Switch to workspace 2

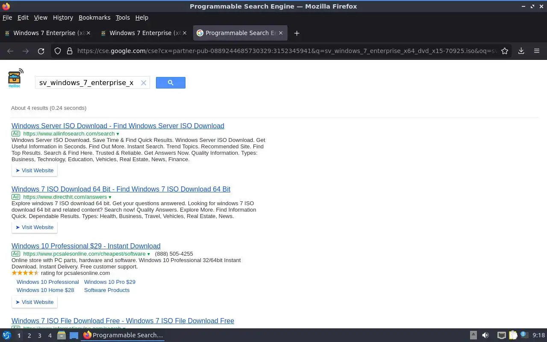pyautogui.click(x=29, y=336)
